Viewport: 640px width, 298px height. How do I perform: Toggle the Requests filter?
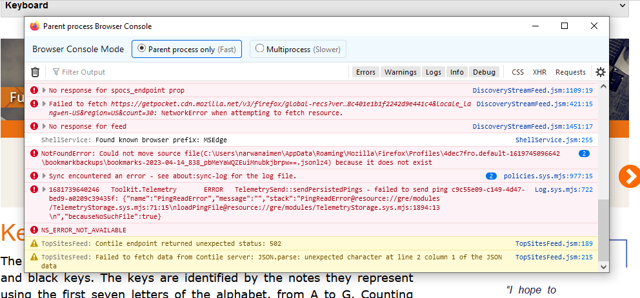pyautogui.click(x=570, y=72)
